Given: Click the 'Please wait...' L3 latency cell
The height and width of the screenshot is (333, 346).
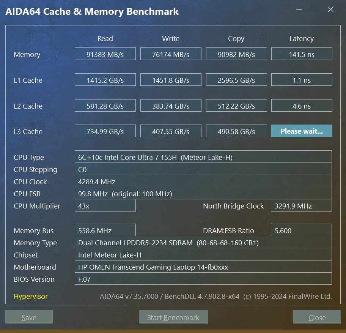Looking at the screenshot, I should [x=302, y=131].
